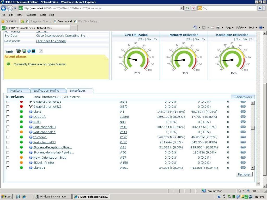Check the Port-channel10 checkbox
Viewport: 267px width, 200px height.
click(8, 127)
